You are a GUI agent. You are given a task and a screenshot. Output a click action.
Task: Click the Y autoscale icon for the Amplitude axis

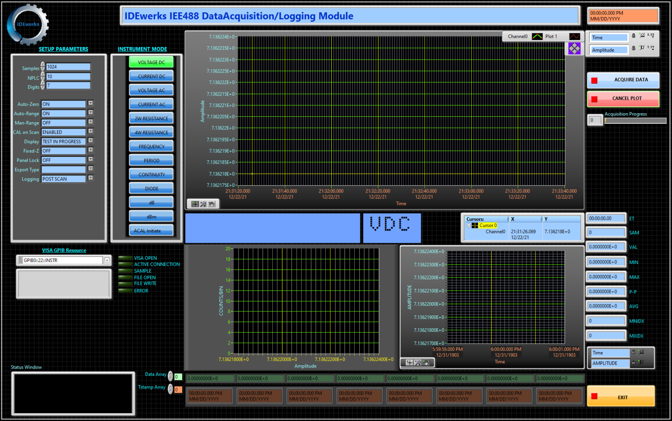pos(643,48)
